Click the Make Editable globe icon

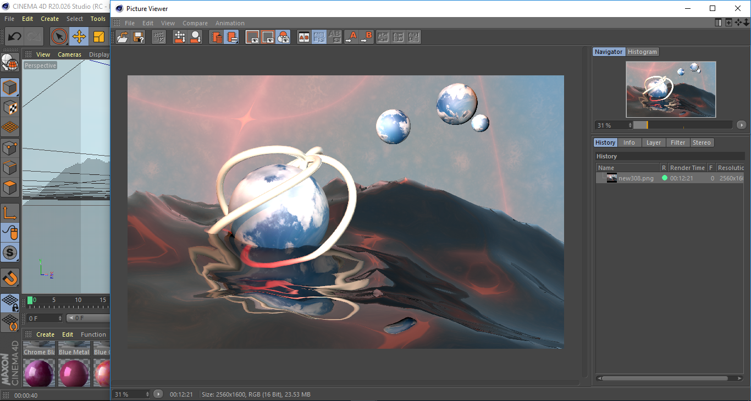[10, 62]
